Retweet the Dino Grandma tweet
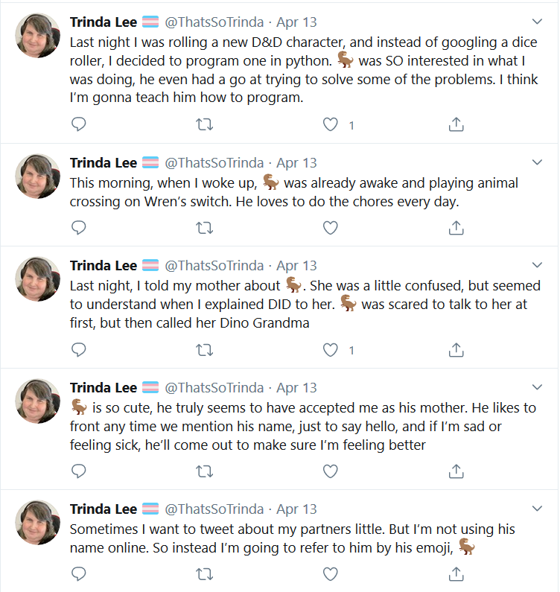Image resolution: width=560 pixels, height=592 pixels. (x=204, y=350)
